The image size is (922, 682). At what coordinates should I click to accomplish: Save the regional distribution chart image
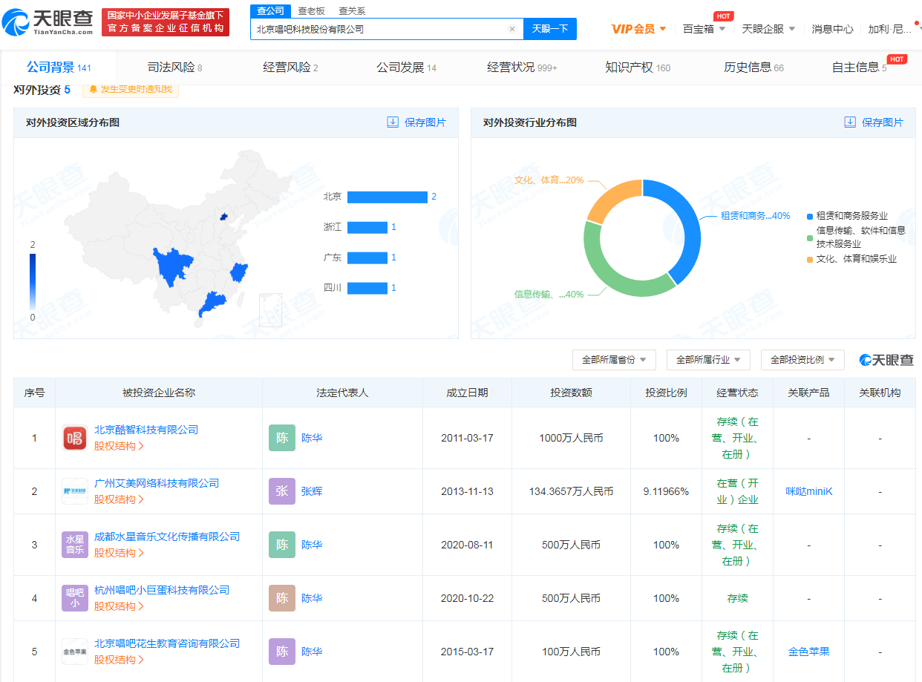click(x=416, y=122)
